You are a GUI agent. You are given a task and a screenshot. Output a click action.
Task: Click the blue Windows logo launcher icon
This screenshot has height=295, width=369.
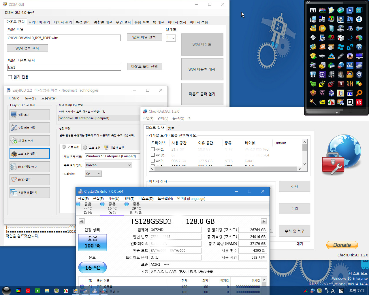[x=340, y=47]
